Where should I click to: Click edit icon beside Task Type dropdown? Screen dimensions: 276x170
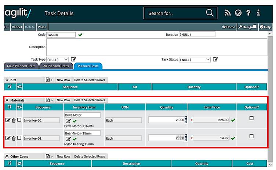[x=73, y=59]
